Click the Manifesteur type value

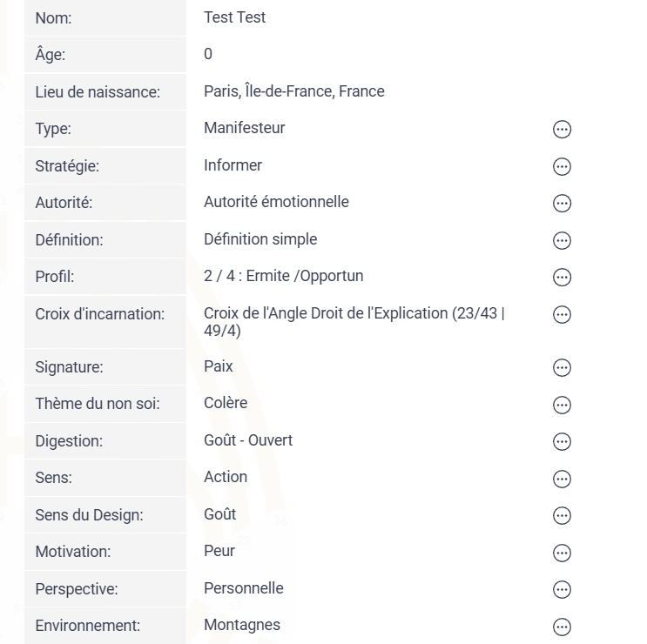(x=245, y=128)
